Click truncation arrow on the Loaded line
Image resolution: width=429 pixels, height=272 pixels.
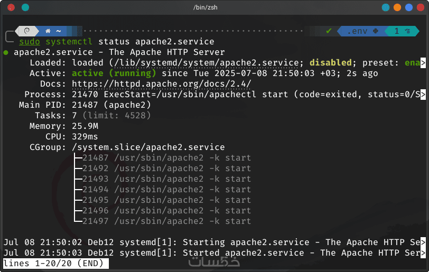[423, 63]
